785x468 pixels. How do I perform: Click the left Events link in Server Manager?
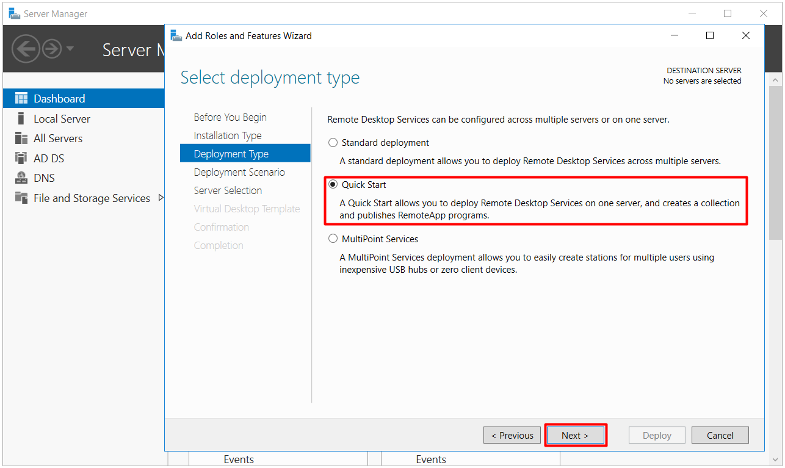[x=239, y=459]
